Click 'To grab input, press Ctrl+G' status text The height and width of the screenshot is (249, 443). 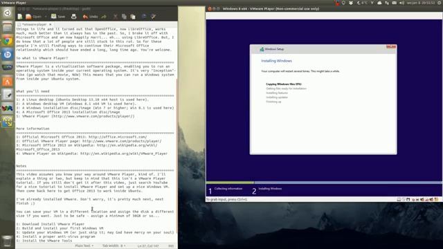(x=226, y=199)
